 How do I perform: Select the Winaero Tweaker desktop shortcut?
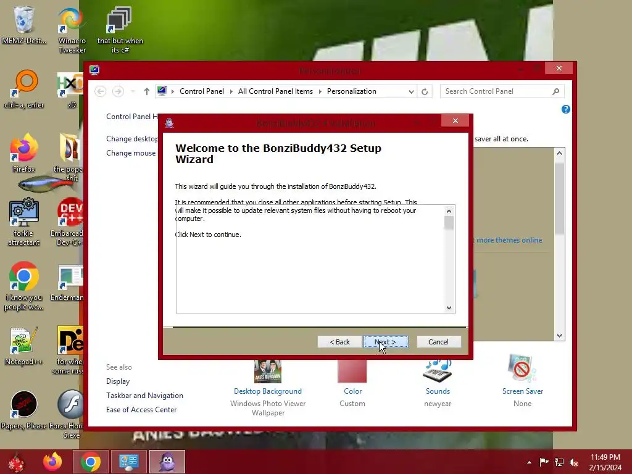pyautogui.click(x=72, y=30)
